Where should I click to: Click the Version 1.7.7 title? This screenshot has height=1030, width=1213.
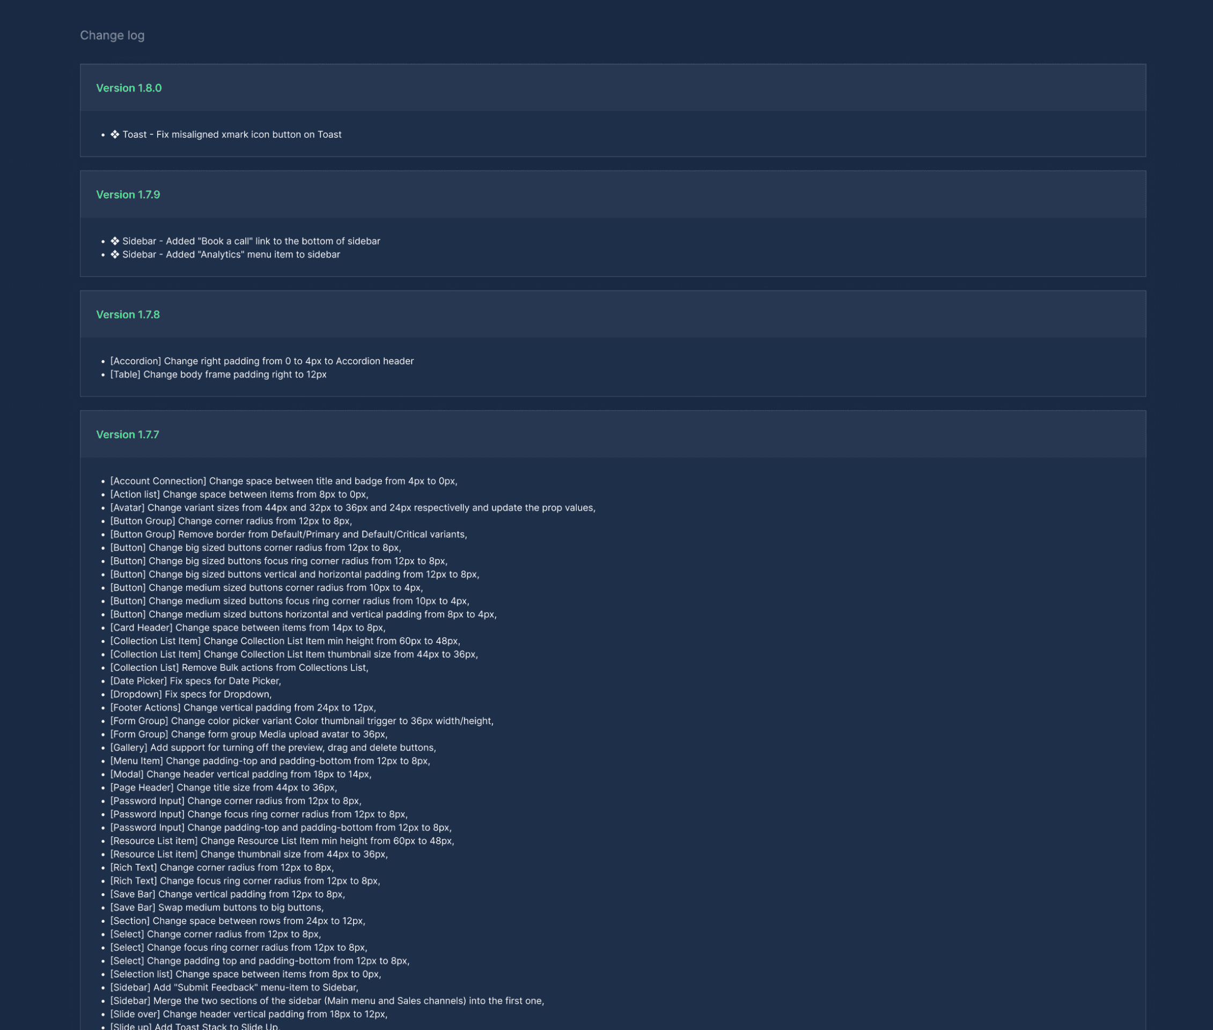127,435
